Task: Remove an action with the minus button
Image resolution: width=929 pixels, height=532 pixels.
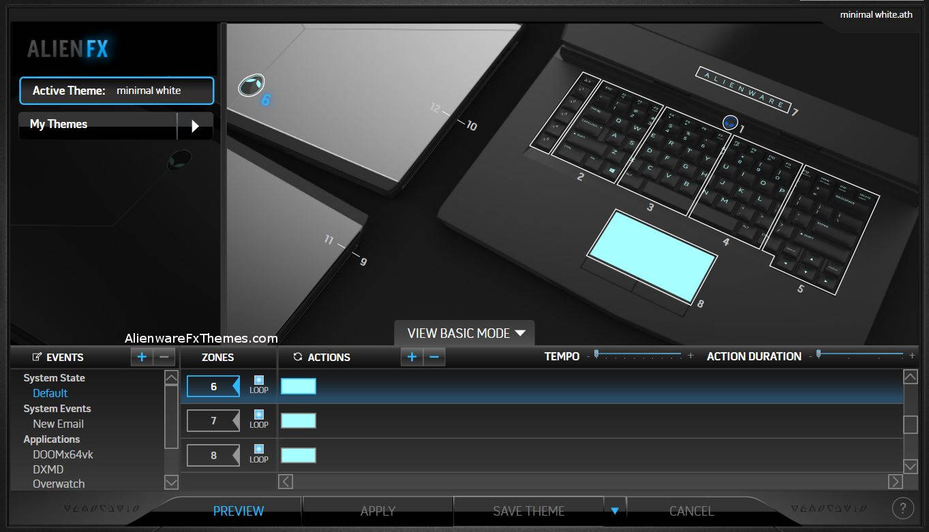Action: click(434, 357)
